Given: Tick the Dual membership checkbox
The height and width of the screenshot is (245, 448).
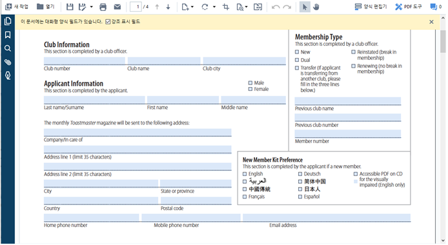Looking at the screenshot, I should click(x=297, y=60).
